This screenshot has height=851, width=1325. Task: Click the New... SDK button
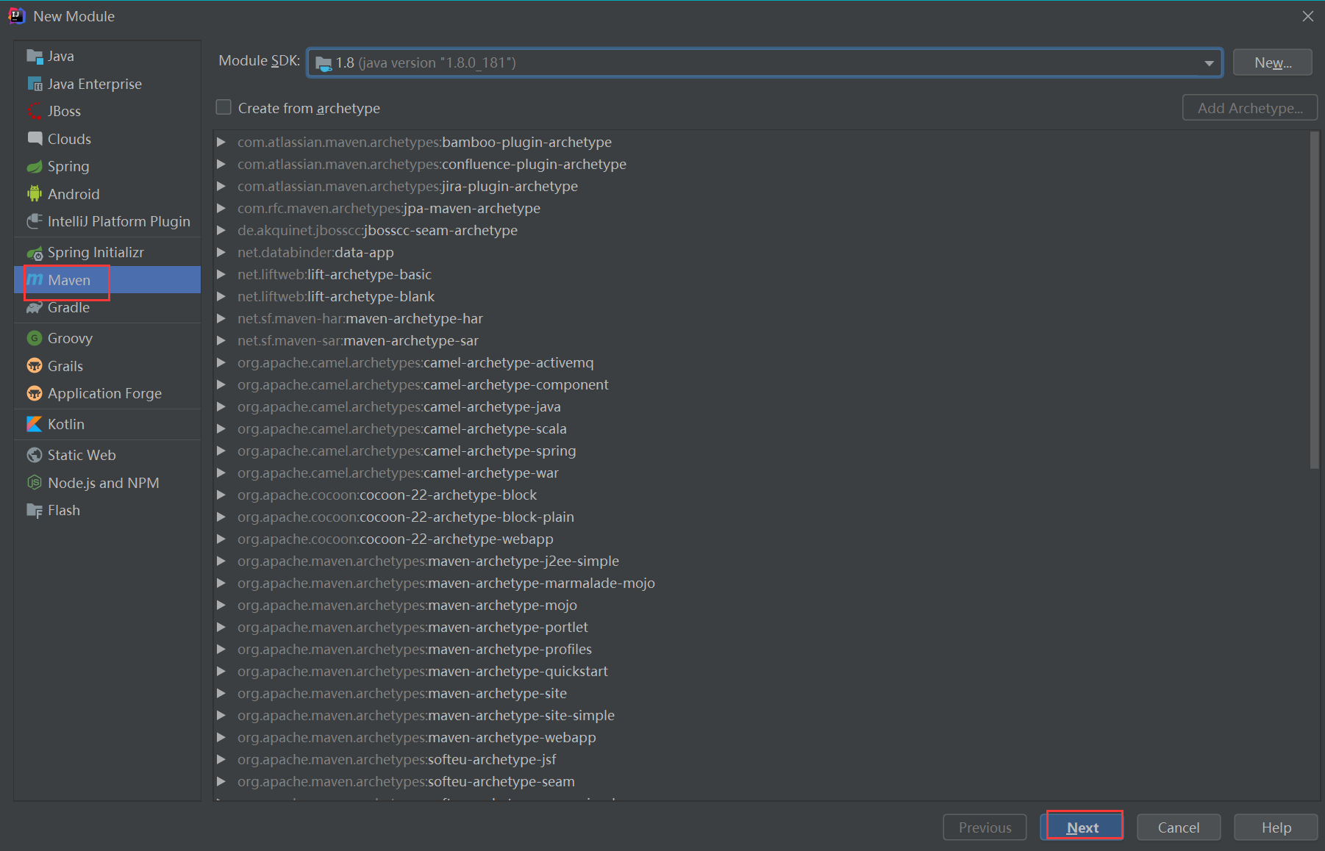(x=1272, y=63)
